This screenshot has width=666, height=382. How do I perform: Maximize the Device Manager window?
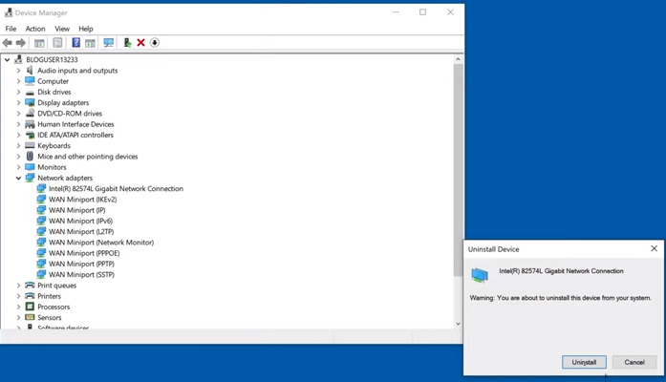[422, 12]
